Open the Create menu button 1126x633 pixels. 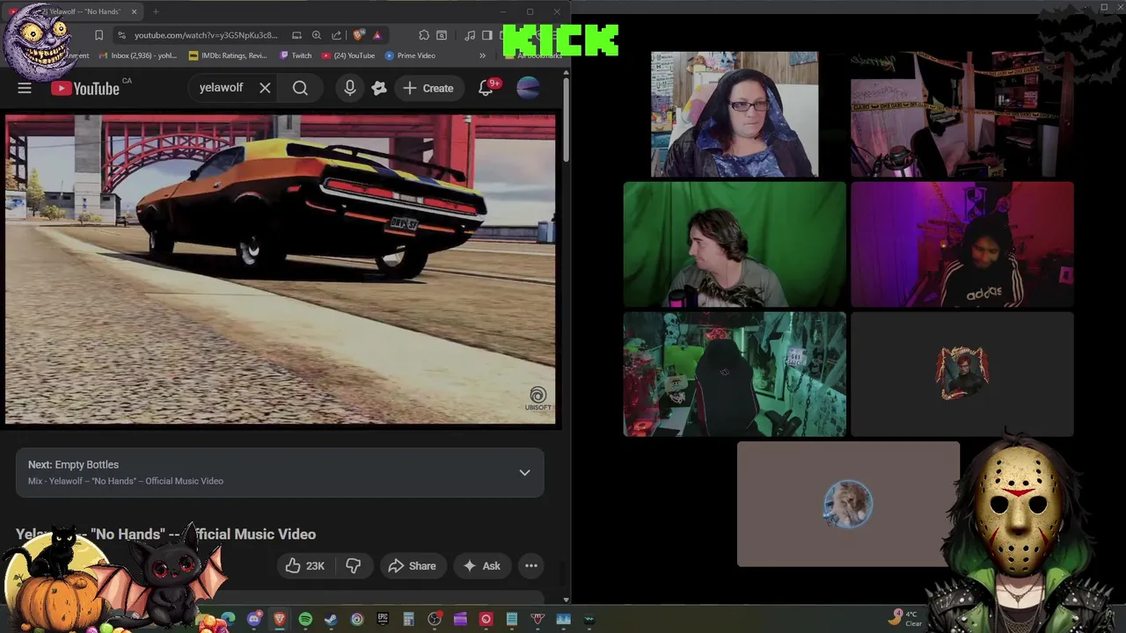428,88
